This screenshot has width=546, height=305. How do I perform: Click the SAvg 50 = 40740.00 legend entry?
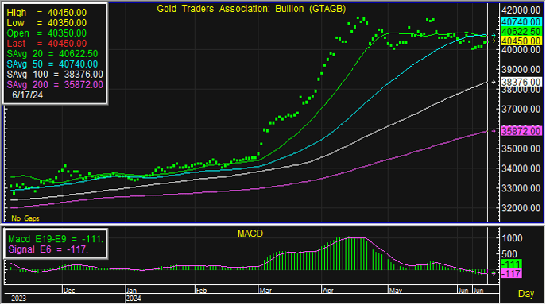(52, 64)
